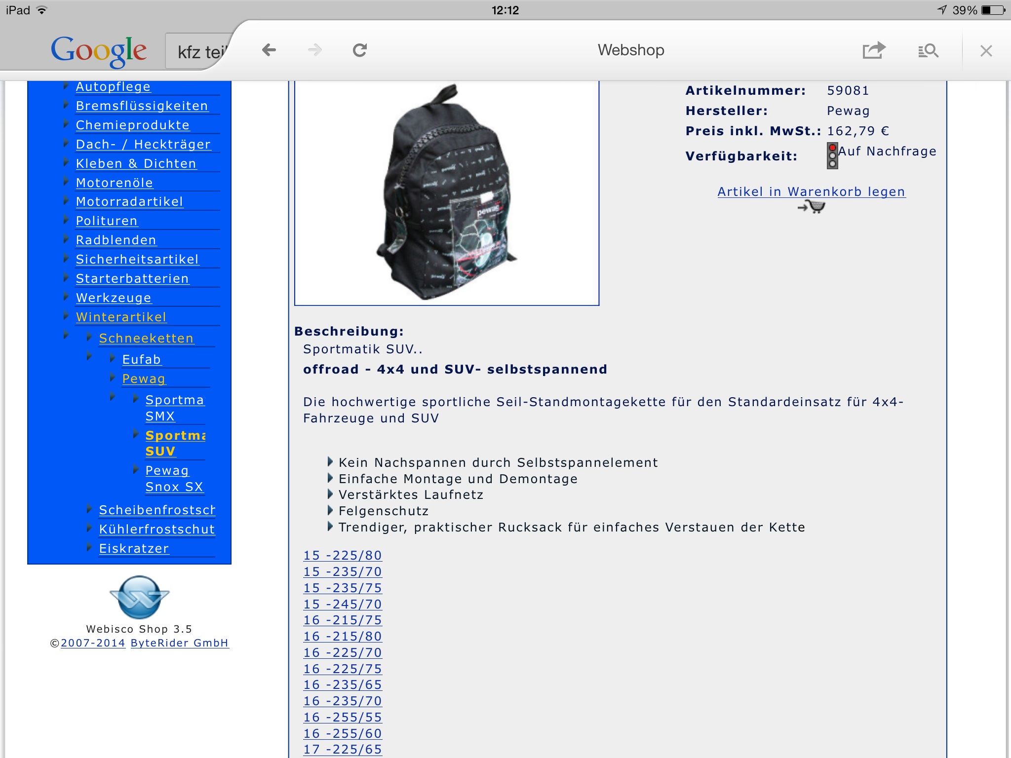Open Pewag Snox SX product line

[x=174, y=478]
